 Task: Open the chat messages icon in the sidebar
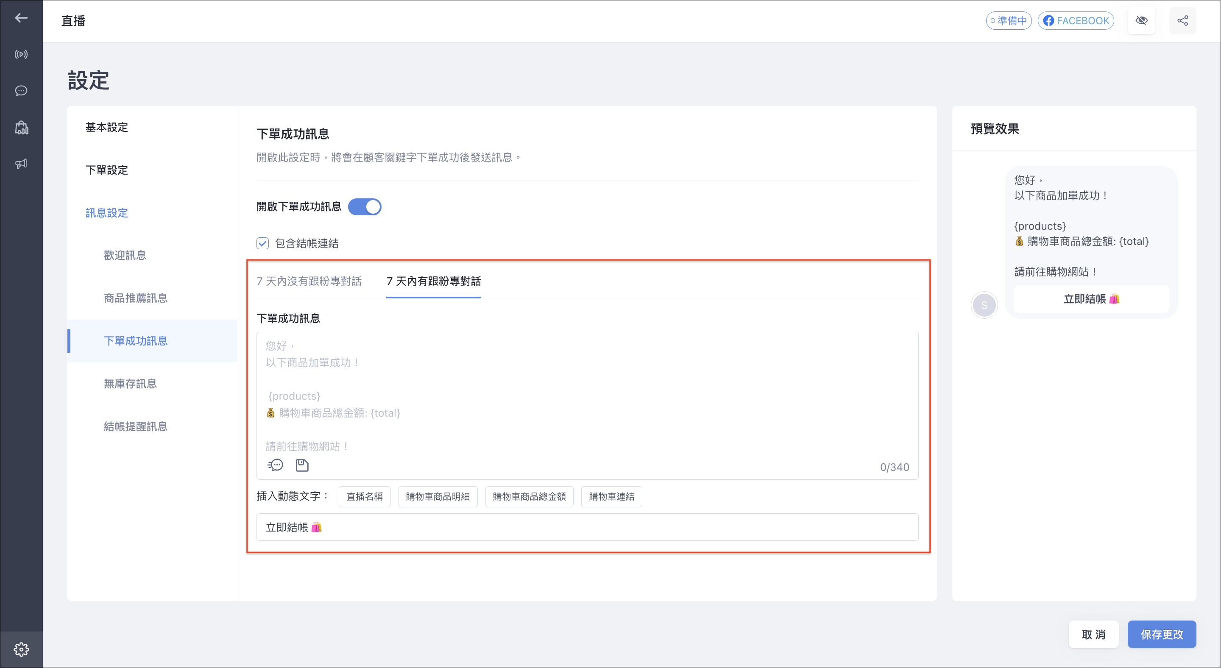point(21,90)
